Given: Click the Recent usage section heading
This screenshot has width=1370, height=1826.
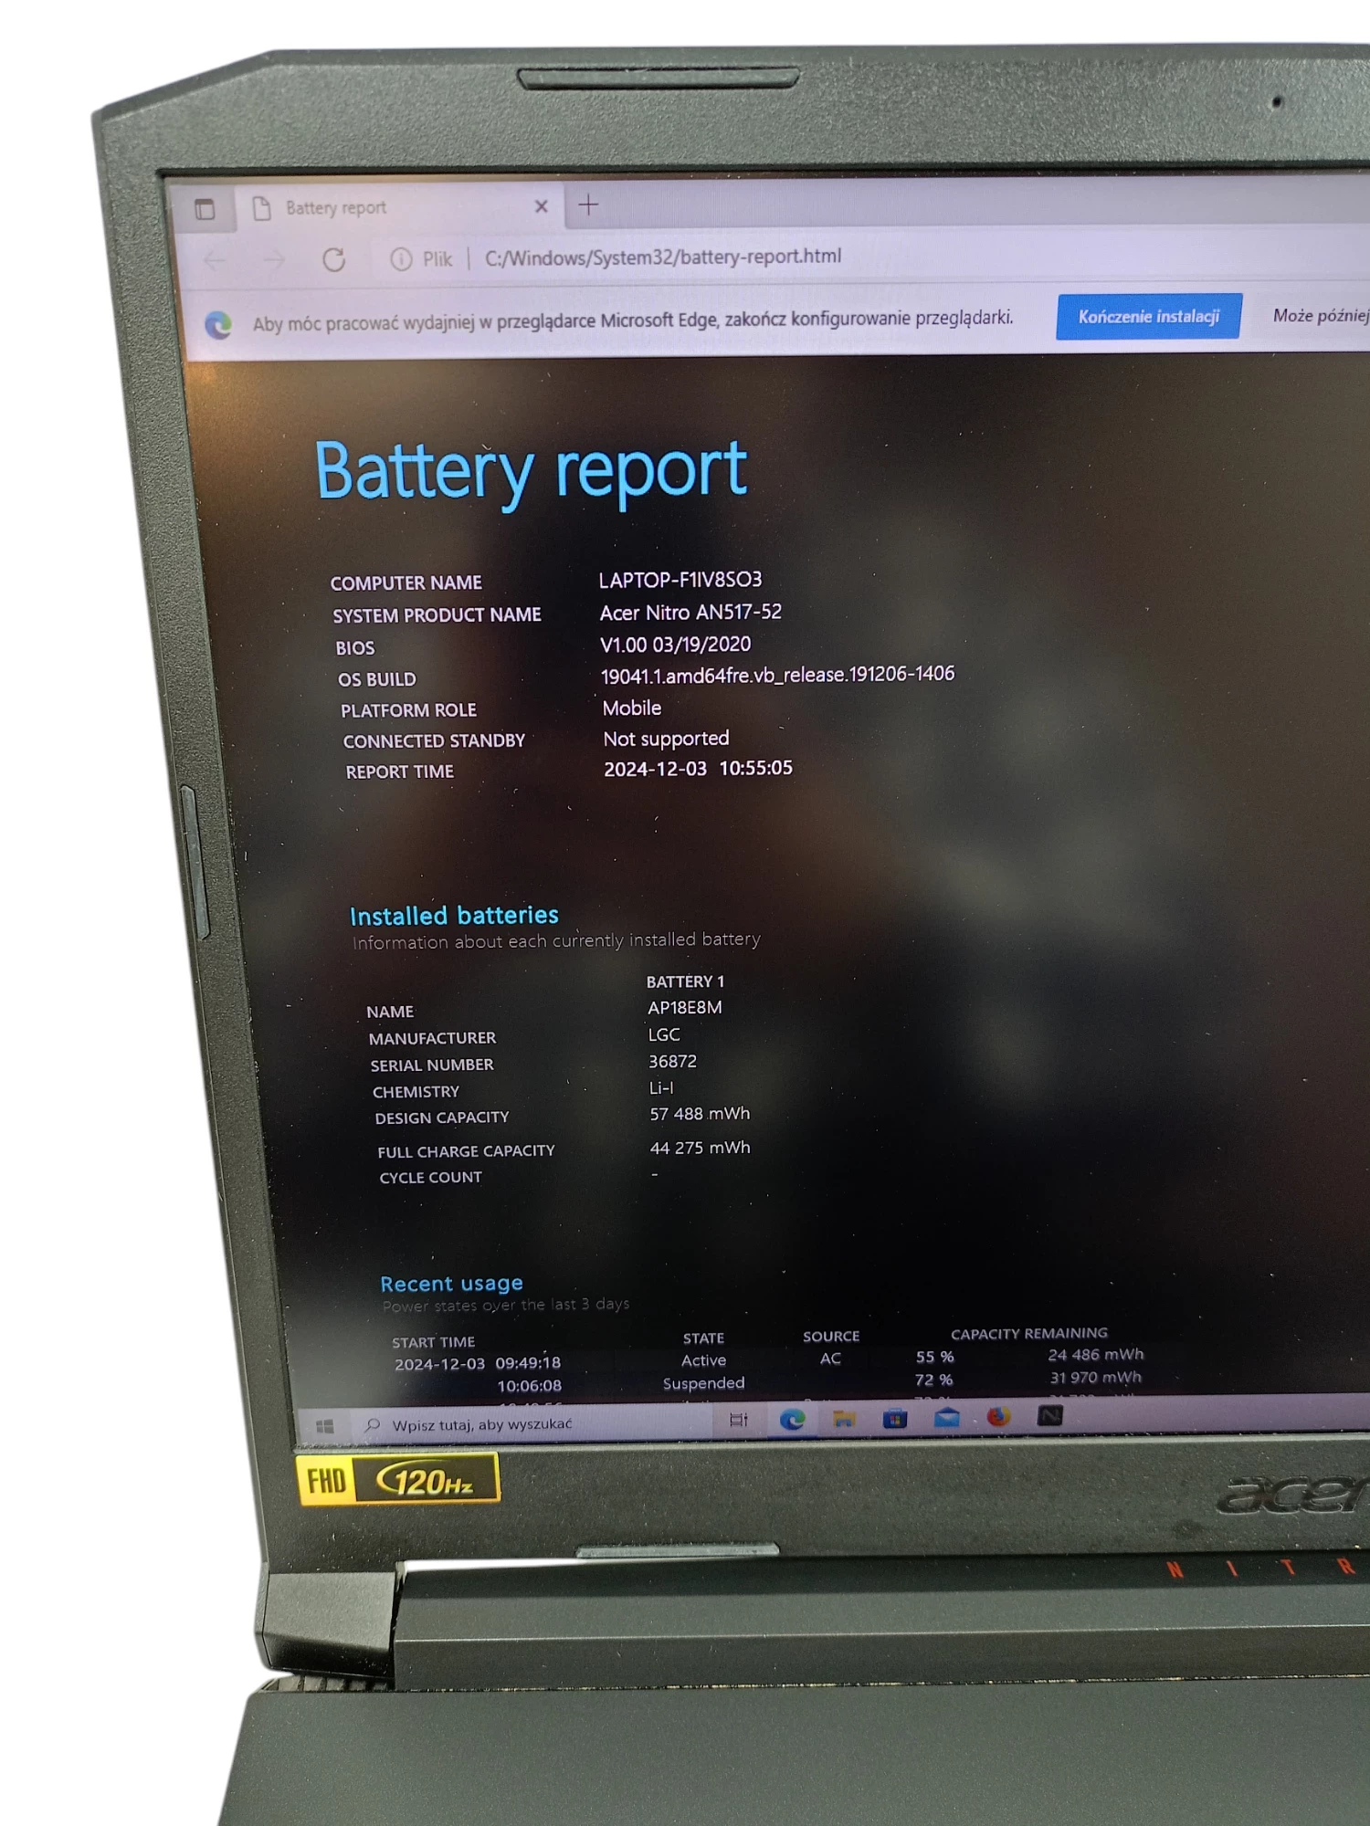Looking at the screenshot, I should tap(451, 1284).
